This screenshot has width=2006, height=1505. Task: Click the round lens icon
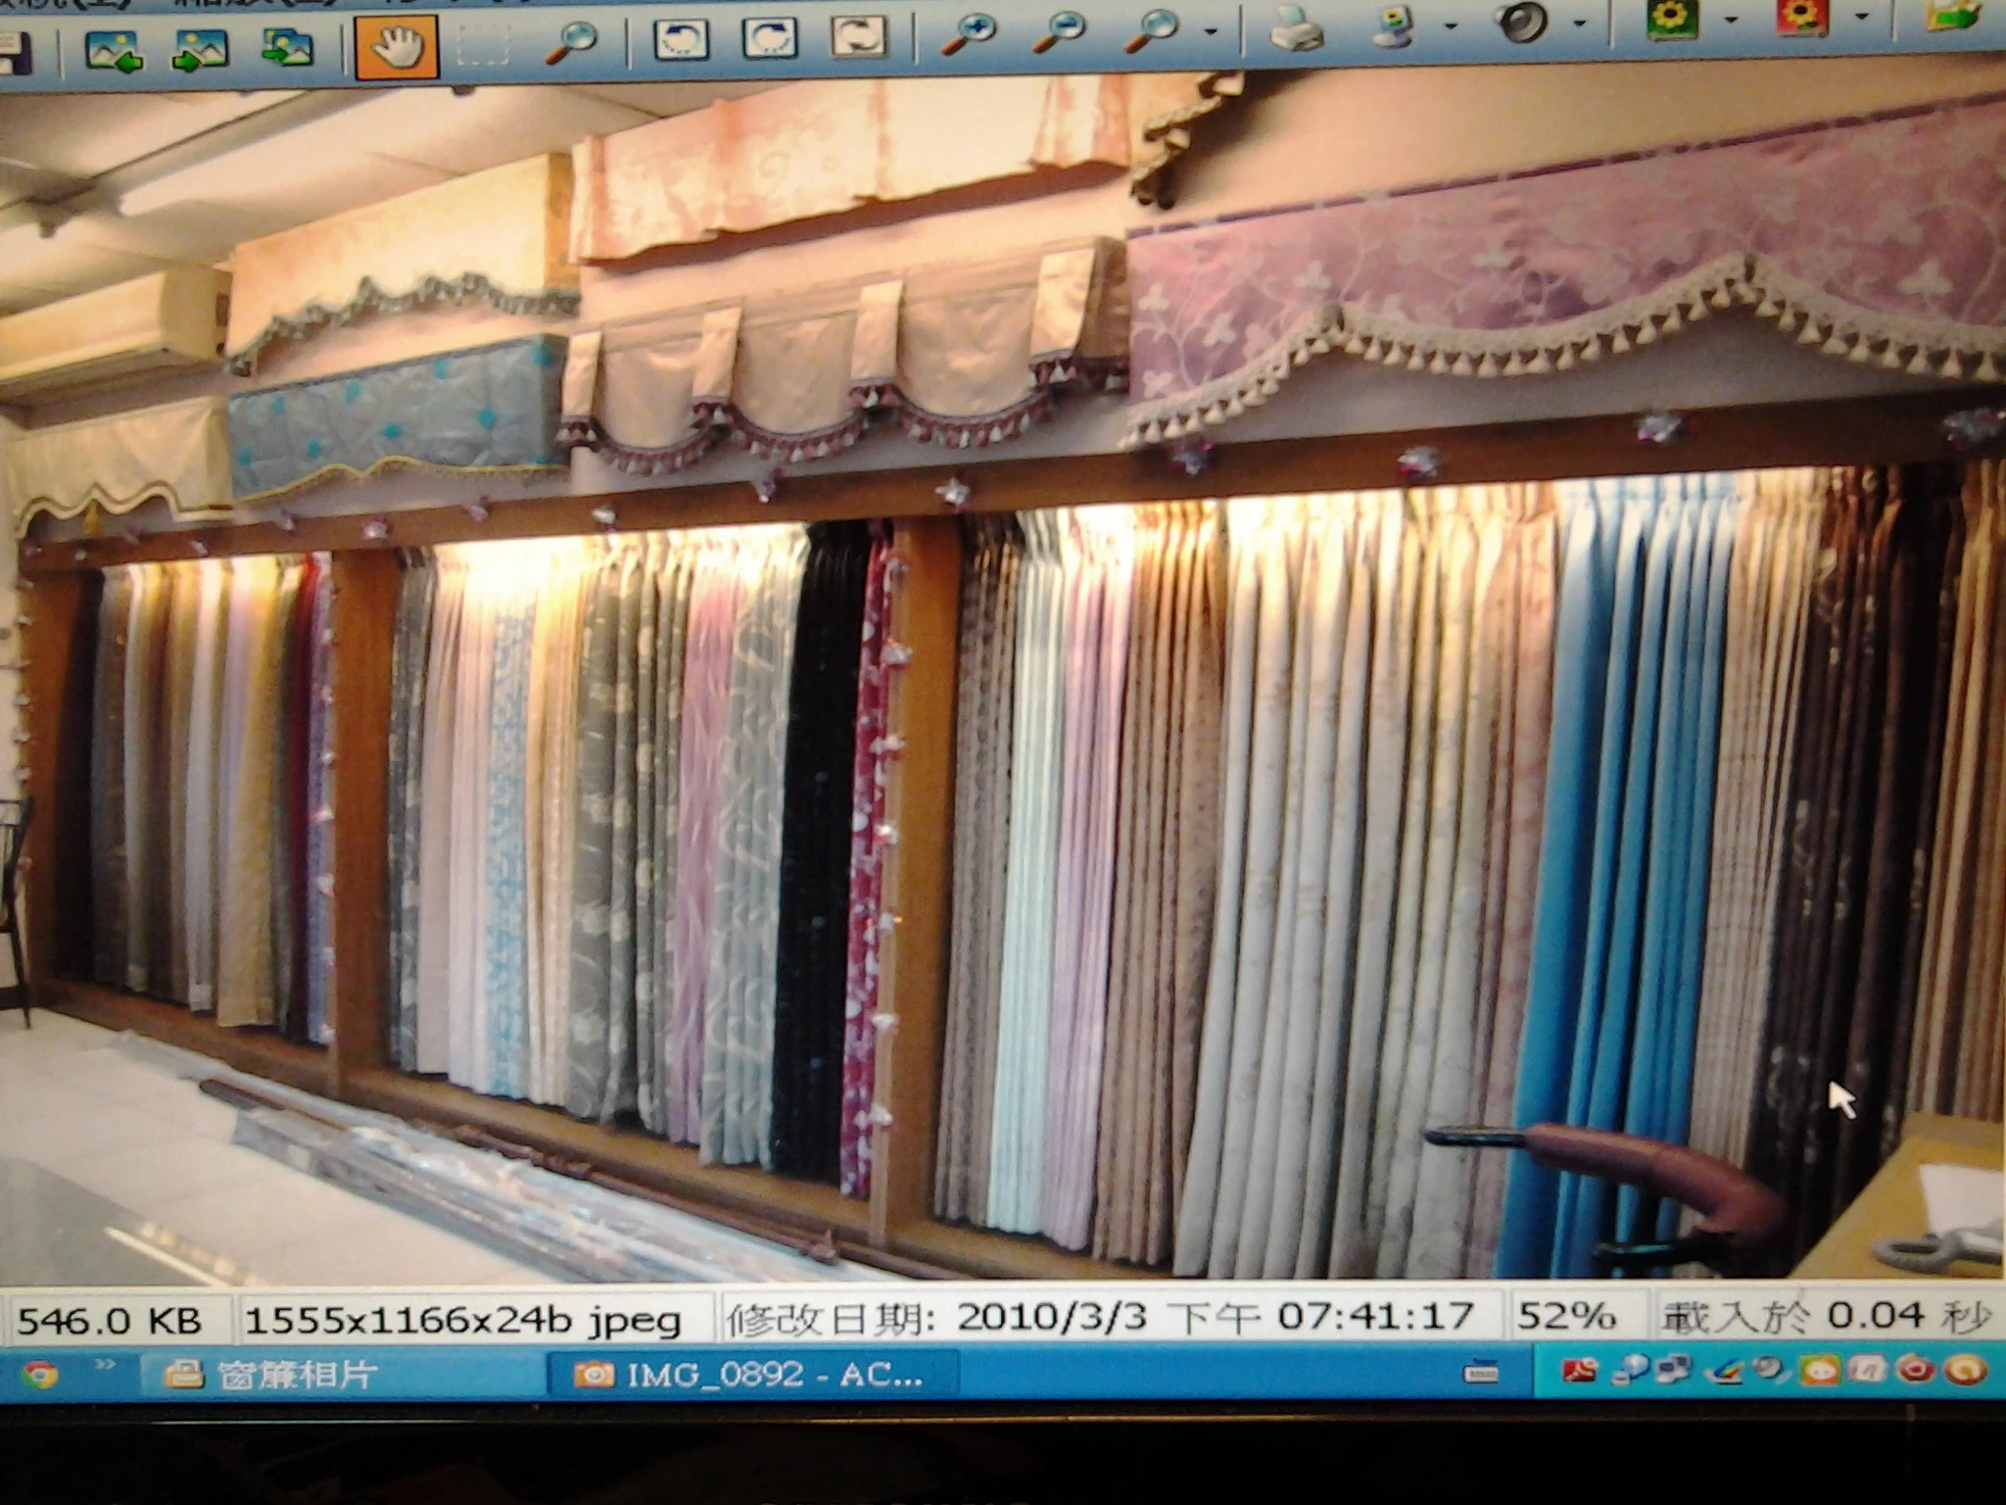(1523, 22)
